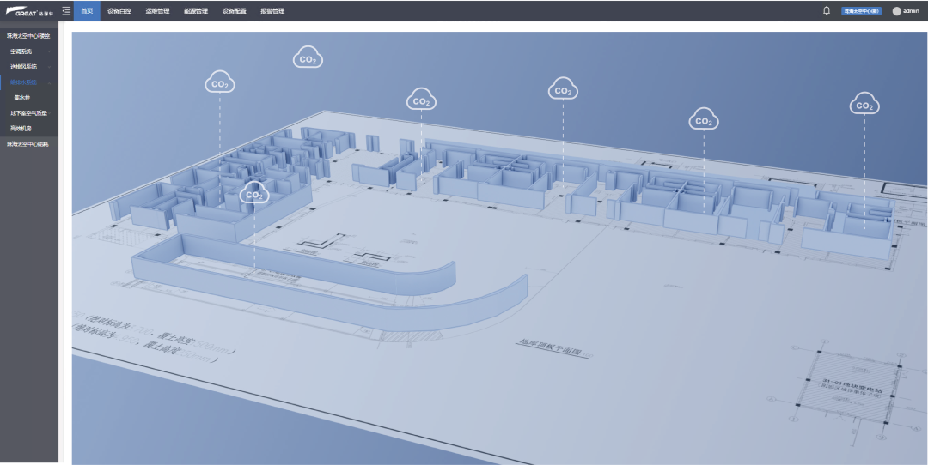Image resolution: width=928 pixels, height=465 pixels.
Task: Select the rightmost CO2 sensor cloud
Action: pos(864,105)
